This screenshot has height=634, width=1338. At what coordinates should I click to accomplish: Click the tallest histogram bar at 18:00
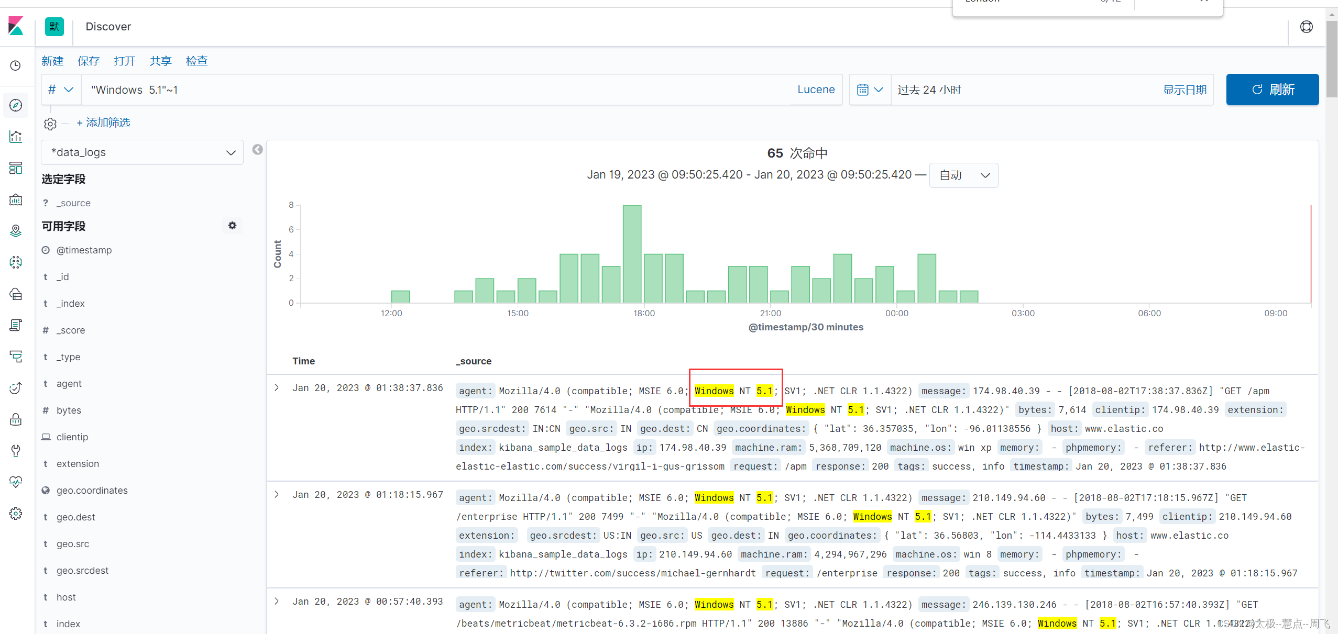click(x=632, y=254)
